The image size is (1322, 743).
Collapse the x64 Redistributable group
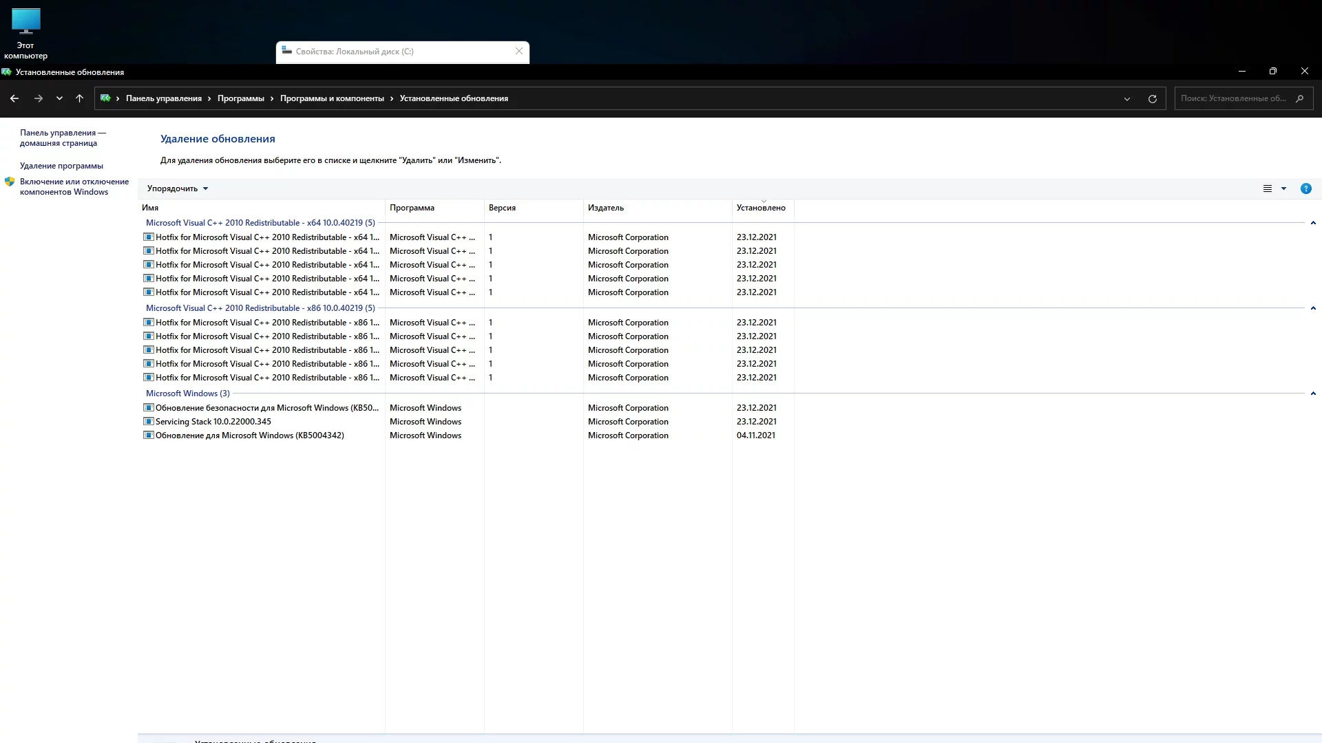point(1313,223)
